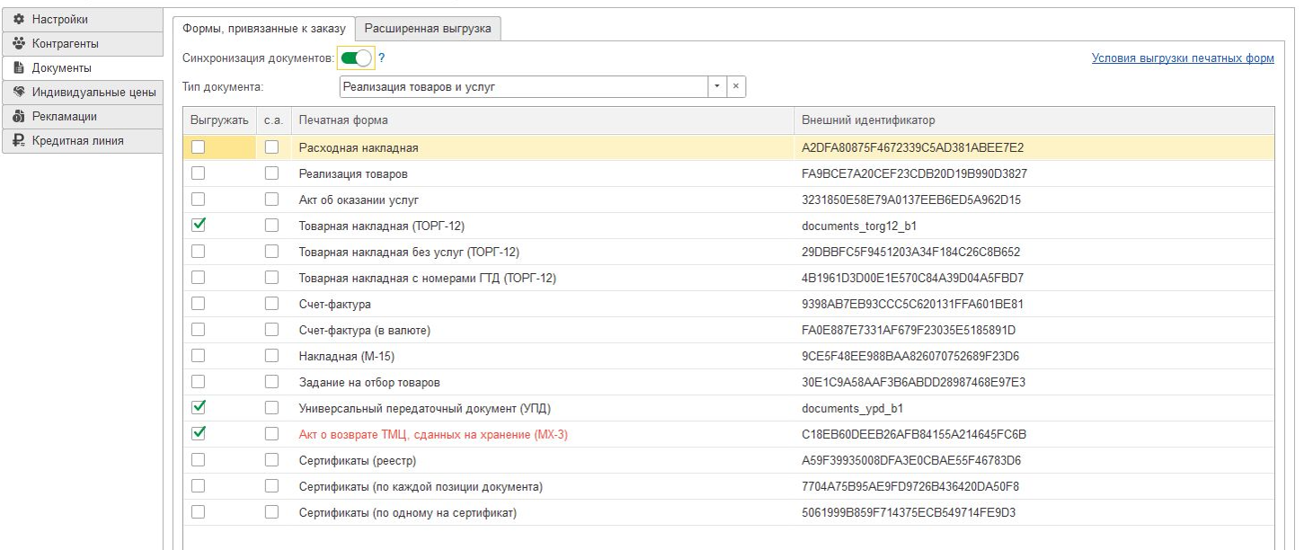Image resolution: width=1304 pixels, height=550 pixels.
Task: Click the document icon beside Документы
Action: pyautogui.click(x=18, y=68)
